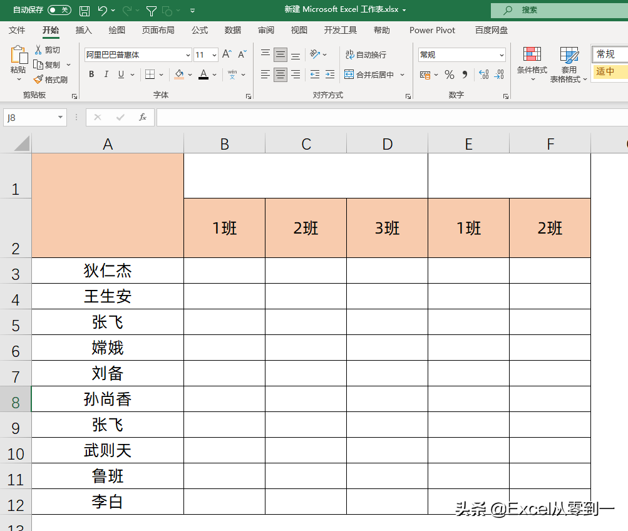
Task: Click the Undo icon
Action: coord(103,10)
